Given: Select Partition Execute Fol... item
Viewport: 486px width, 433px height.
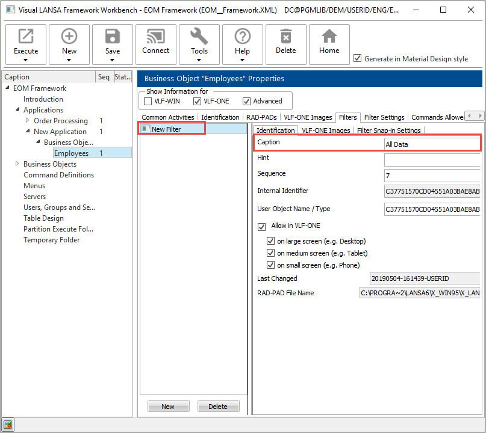Looking at the screenshot, I should coord(58,229).
